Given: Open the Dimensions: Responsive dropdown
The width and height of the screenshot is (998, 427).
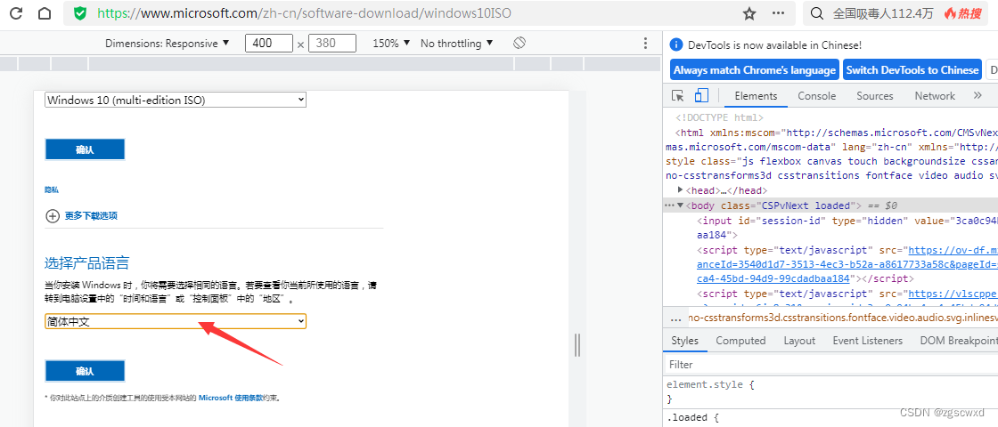Looking at the screenshot, I should (167, 44).
